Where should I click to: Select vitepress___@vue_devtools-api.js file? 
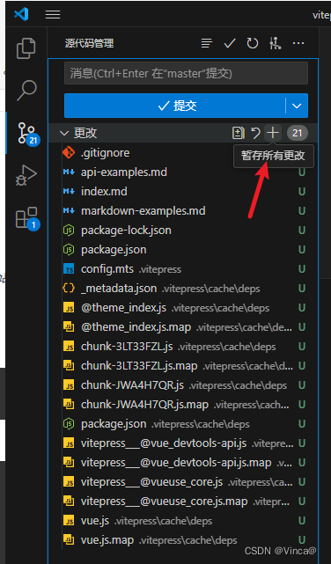point(183,443)
